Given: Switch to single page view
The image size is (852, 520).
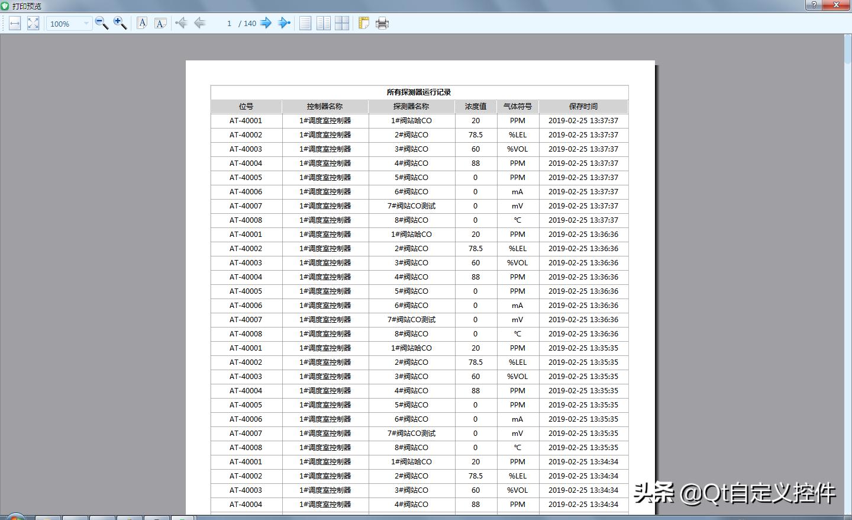Looking at the screenshot, I should [x=305, y=23].
